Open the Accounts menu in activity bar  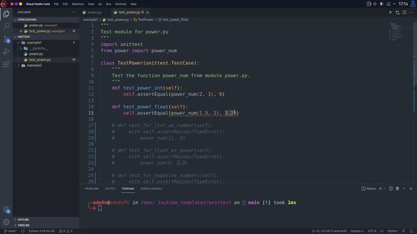coord(6,210)
